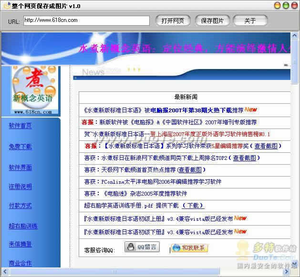Viewport: 300px width, 277px height.
Task: Click the 和我联系 contact icon button
Action: [189, 247]
